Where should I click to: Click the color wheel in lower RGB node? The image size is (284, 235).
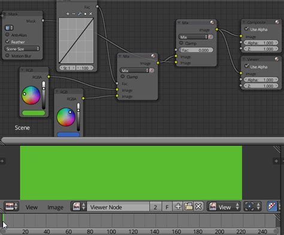coord(66,117)
